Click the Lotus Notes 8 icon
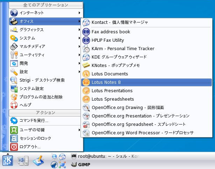Screen dimensions: 215x169 tap(86, 82)
